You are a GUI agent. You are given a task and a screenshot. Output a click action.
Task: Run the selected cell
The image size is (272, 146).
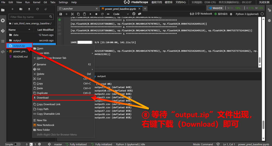point(90,14)
